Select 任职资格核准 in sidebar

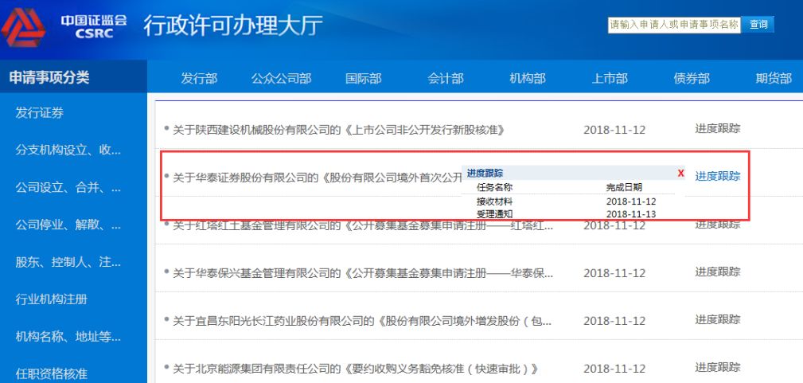pyautogui.click(x=51, y=373)
